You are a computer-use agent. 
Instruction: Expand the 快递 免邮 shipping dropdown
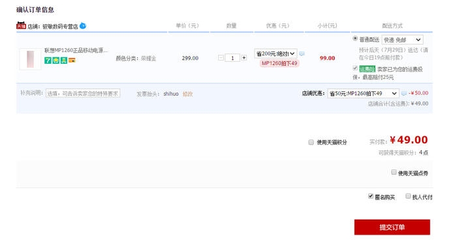(403, 40)
